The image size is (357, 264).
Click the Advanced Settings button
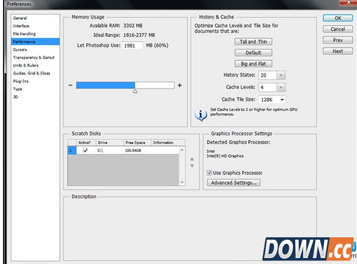(x=234, y=183)
